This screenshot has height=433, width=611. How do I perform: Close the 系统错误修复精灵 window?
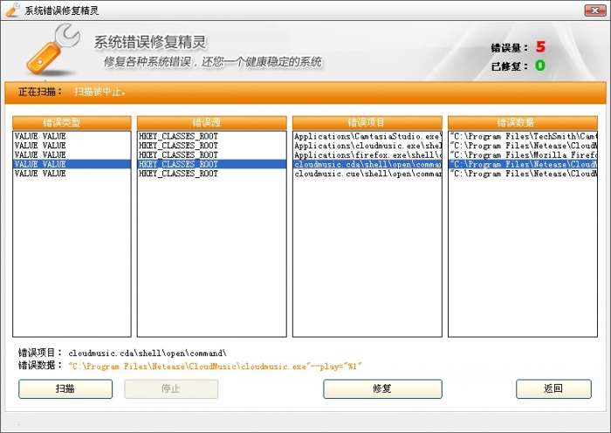(x=595, y=10)
